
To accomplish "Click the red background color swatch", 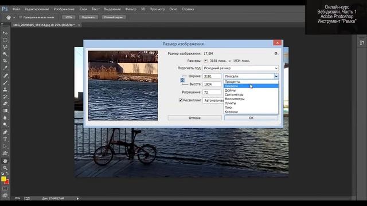I will pos(7,182).
